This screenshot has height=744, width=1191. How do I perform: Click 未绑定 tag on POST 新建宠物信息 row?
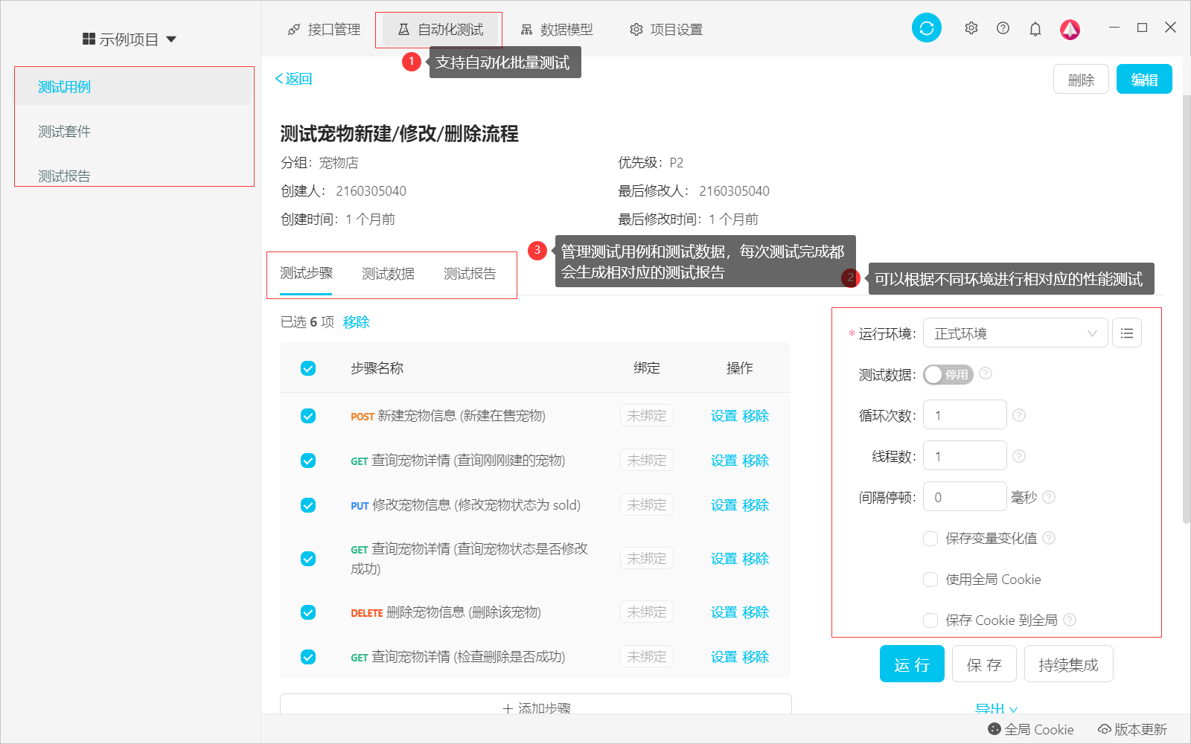point(647,415)
